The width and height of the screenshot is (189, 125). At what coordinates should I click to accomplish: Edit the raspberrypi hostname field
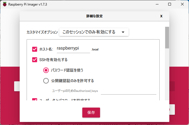pos(73,48)
